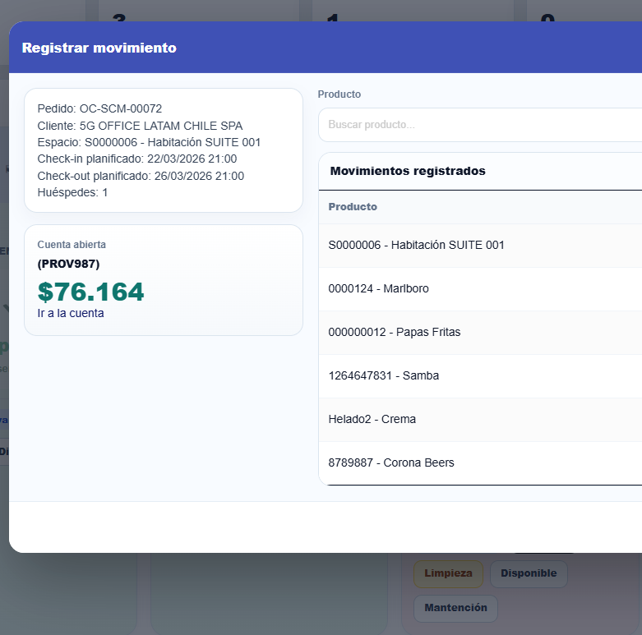Screen dimensions: 642x635
Task: Click the Producto column header
Action: [353, 207]
